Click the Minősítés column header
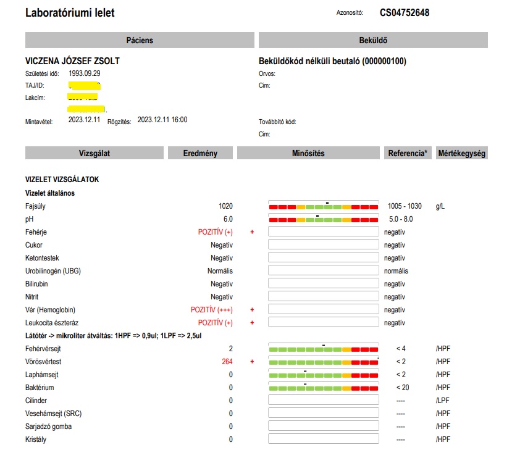 308,153
